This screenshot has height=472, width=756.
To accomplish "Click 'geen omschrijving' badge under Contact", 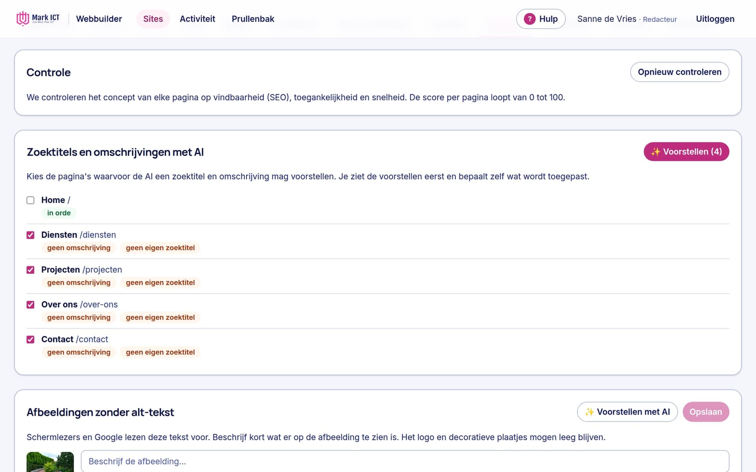I will [x=79, y=352].
